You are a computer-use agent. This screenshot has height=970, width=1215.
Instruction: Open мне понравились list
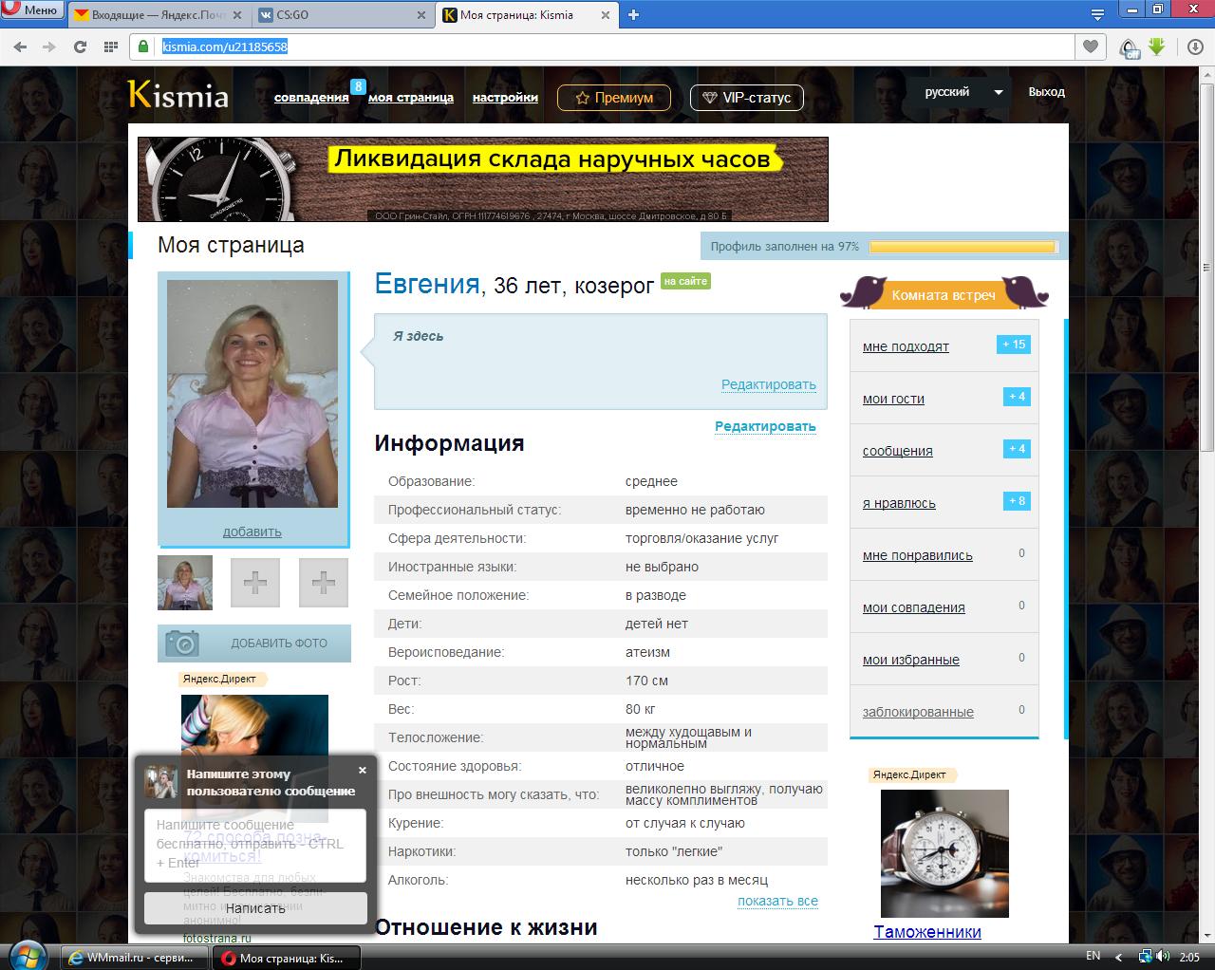coord(918,555)
